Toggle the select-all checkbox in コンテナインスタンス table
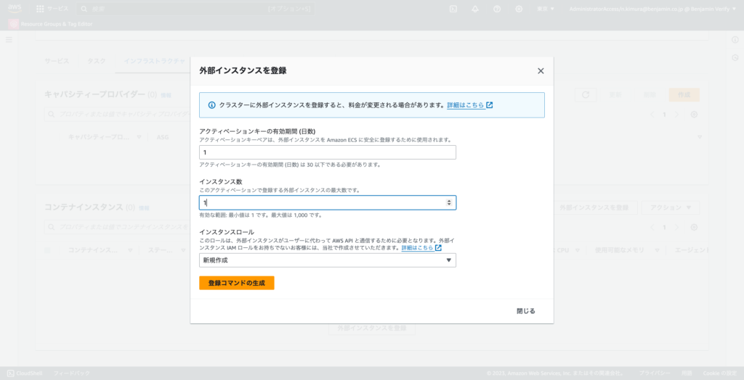Image resolution: width=744 pixels, height=380 pixels. (47, 250)
